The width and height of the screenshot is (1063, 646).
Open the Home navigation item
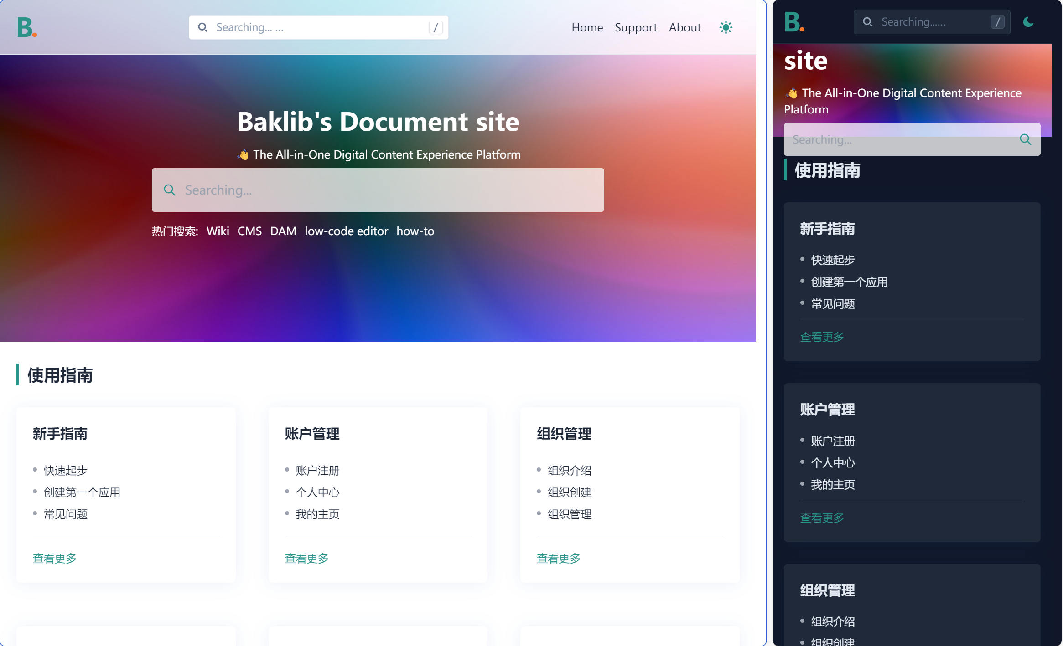pyautogui.click(x=587, y=27)
